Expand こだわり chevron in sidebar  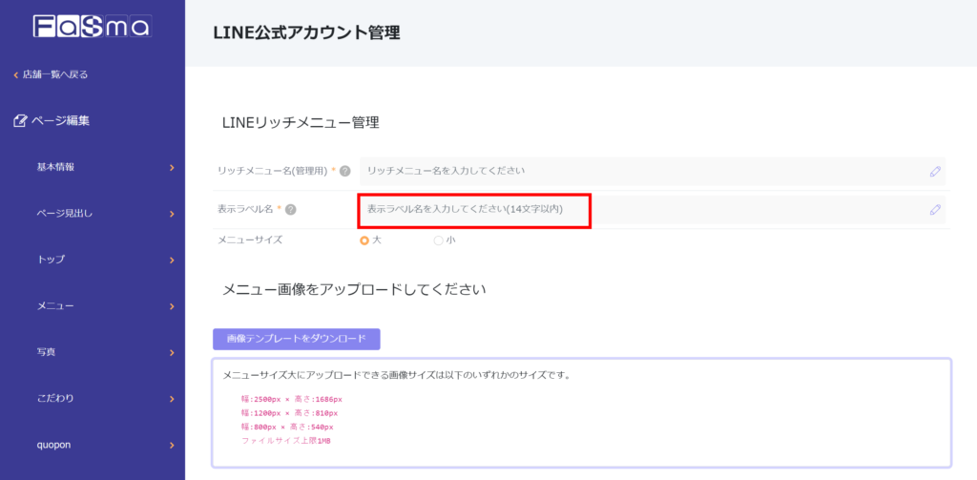(172, 398)
